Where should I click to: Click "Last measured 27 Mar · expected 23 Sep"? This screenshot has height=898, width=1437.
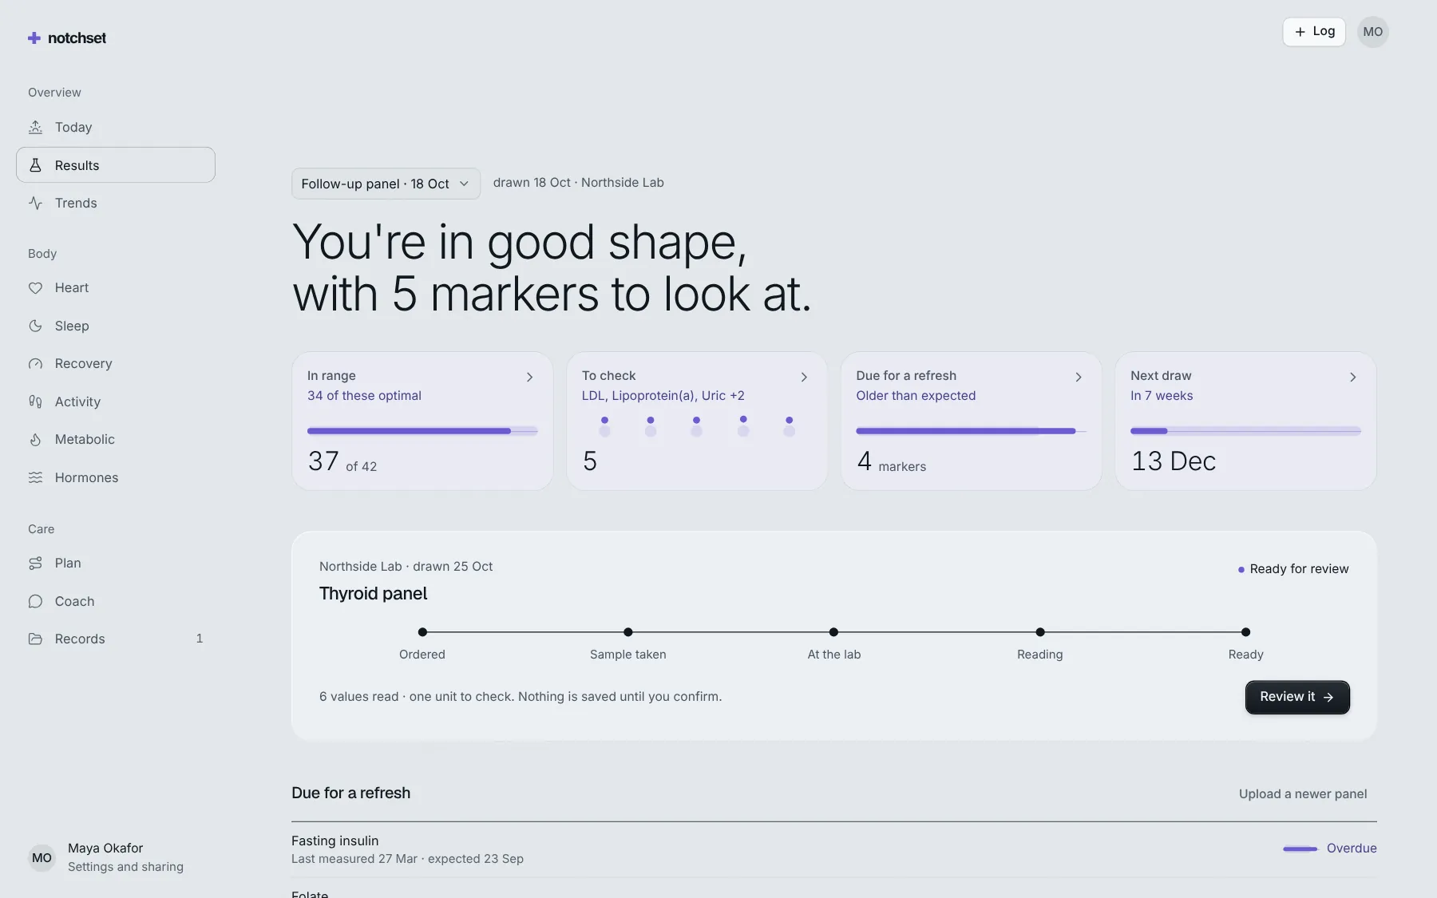click(407, 859)
